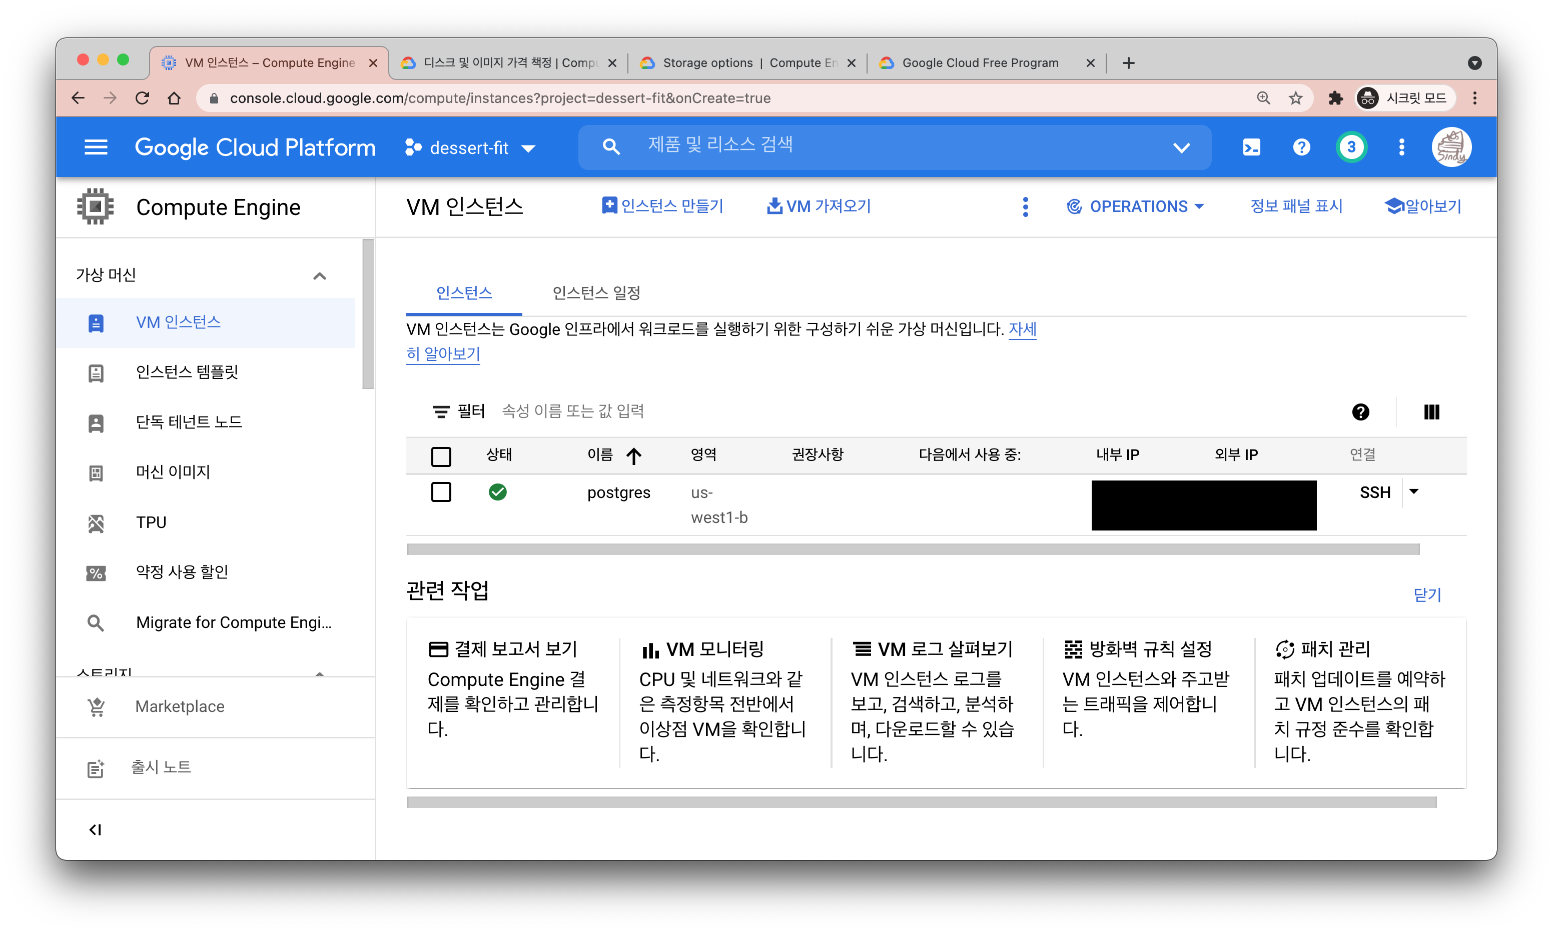Open SSH connection options arrow
This screenshot has height=934, width=1553.
[1414, 491]
